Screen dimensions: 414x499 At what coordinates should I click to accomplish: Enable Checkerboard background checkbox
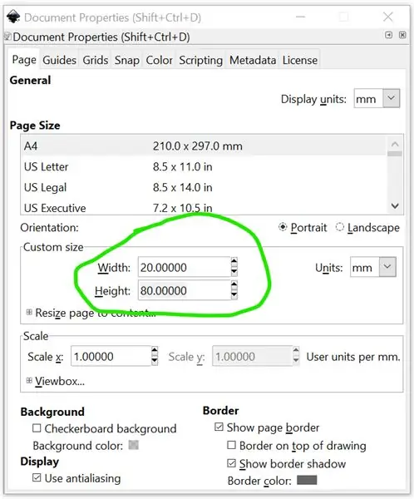click(x=37, y=428)
